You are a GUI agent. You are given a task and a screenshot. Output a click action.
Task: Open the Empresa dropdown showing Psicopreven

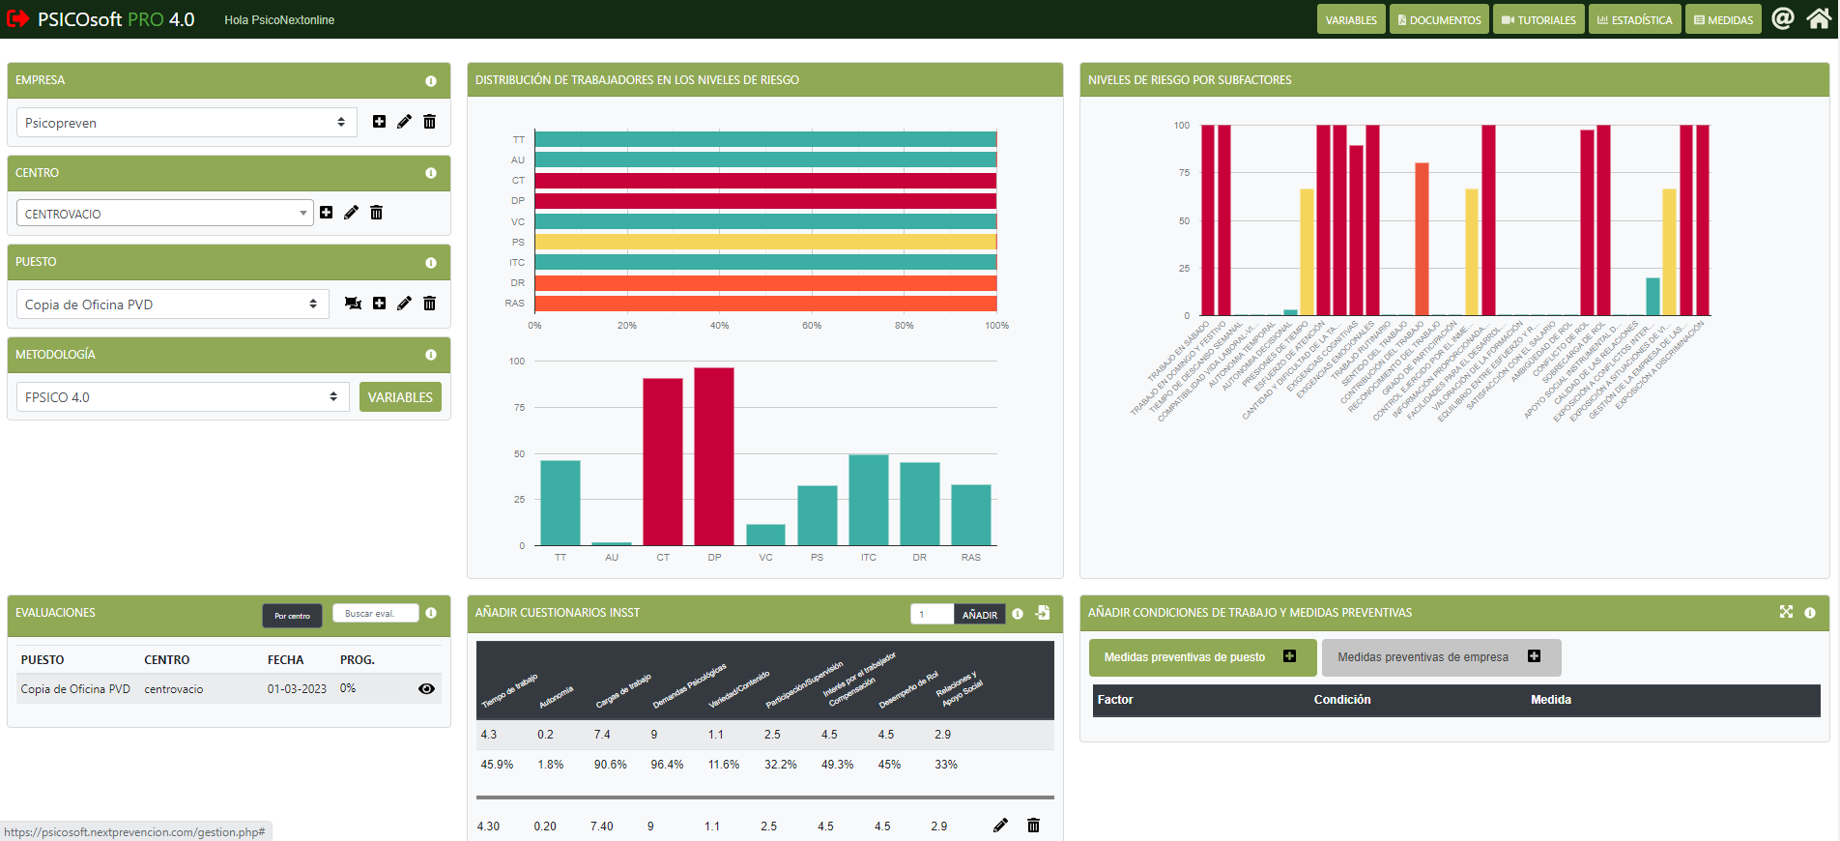pyautogui.click(x=187, y=123)
